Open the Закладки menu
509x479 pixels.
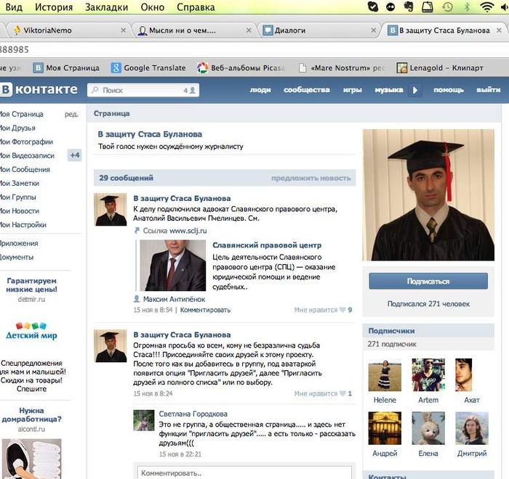(x=108, y=7)
